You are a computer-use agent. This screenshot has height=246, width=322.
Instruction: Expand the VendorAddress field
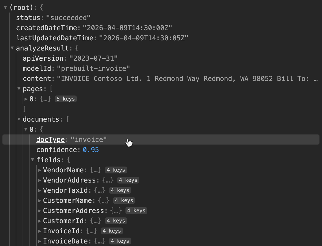pyautogui.click(x=39, y=180)
